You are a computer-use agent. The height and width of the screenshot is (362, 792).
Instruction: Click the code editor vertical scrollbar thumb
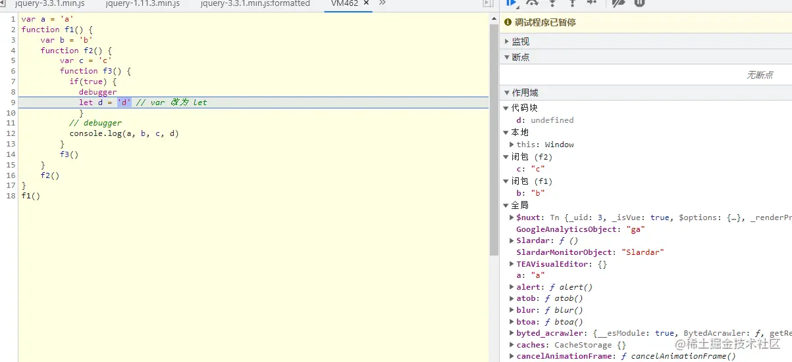494,140
